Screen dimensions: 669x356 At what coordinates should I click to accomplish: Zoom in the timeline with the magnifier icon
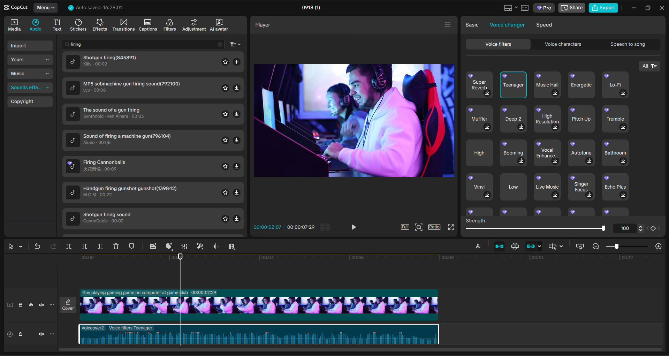point(658,246)
